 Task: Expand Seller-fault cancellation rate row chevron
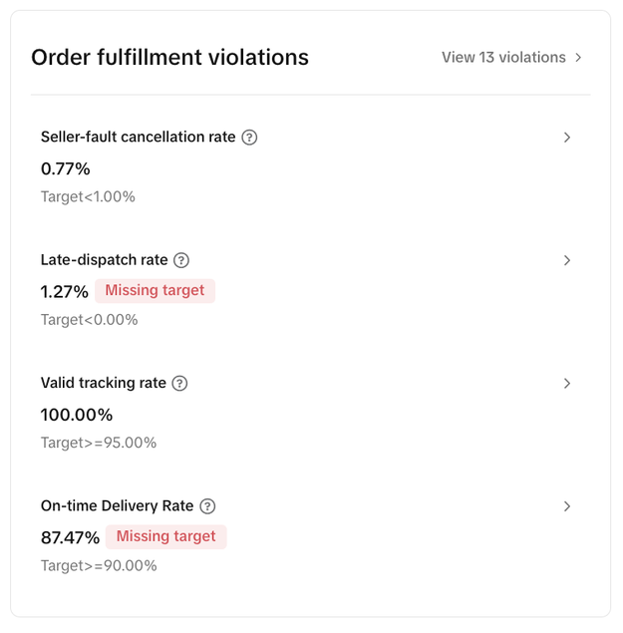coord(567,138)
